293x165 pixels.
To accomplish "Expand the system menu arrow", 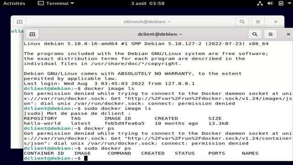I will point(289,3).
